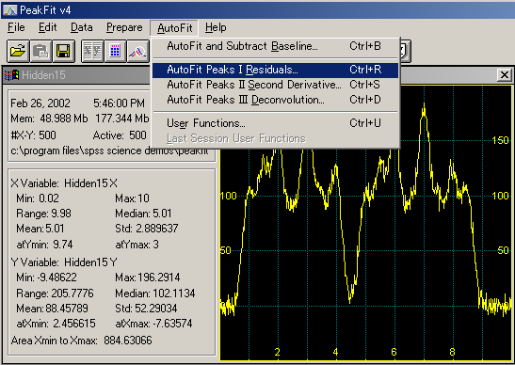Select AutoFit Peaks III Deconvolution

click(x=275, y=100)
